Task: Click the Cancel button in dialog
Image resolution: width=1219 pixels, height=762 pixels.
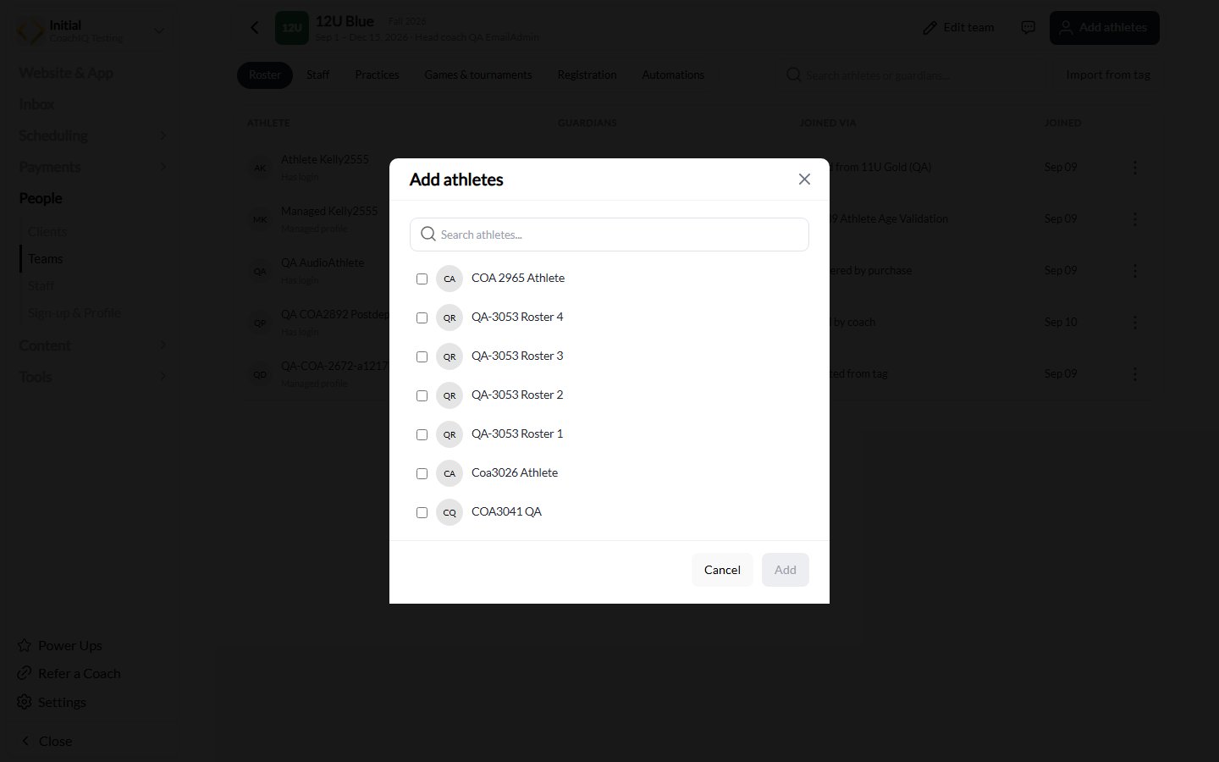Action: click(722, 570)
